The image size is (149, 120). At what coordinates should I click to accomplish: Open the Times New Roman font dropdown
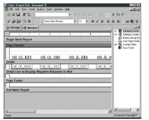coord(75,21)
